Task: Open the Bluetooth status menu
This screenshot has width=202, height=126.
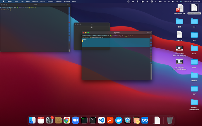Action: tap(156, 1)
